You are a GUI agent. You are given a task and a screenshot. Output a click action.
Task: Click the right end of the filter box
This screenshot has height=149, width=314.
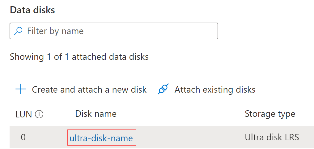tap(210, 31)
